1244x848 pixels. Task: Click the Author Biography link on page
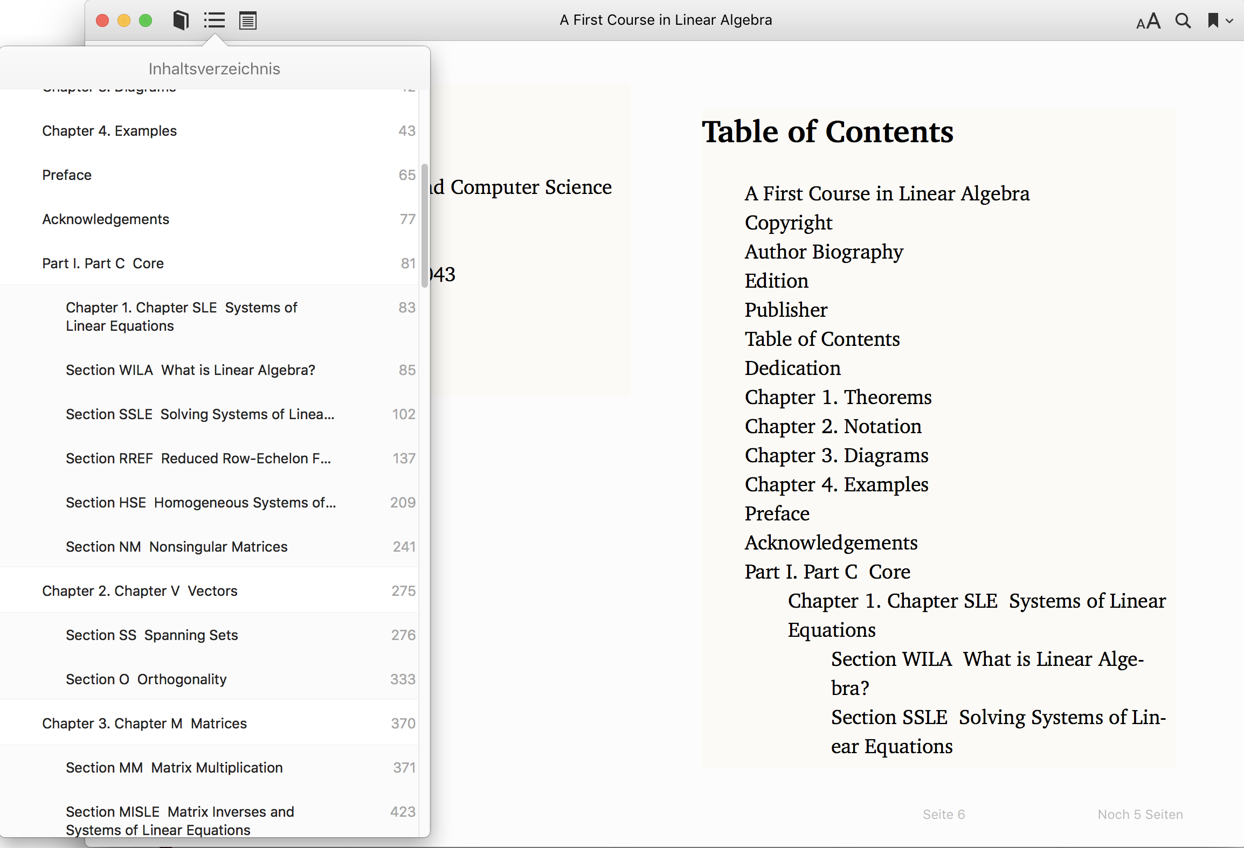coord(824,252)
